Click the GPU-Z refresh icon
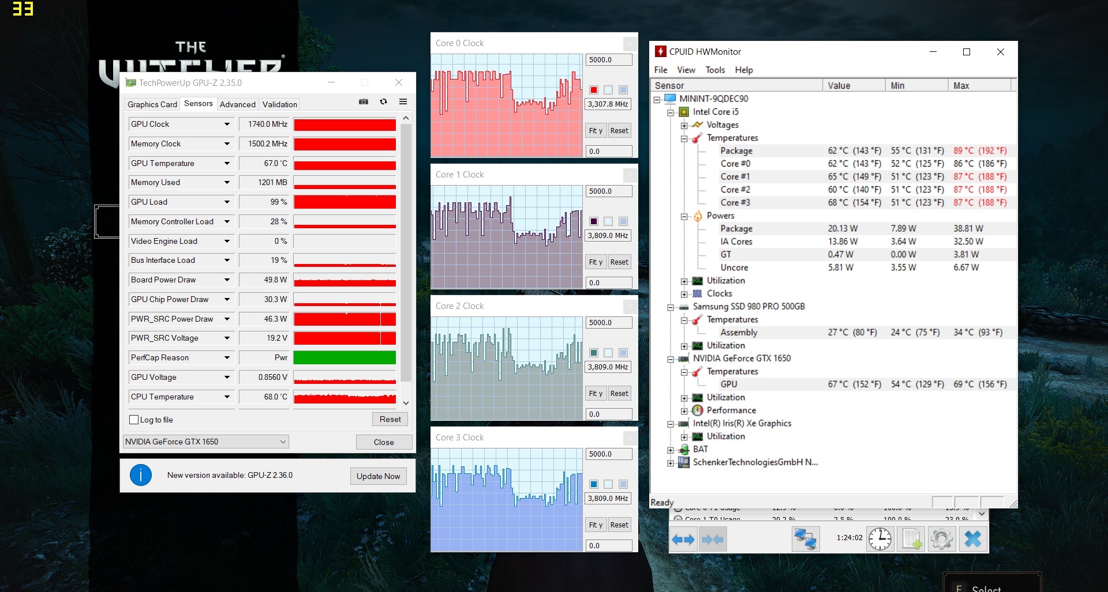Image resolution: width=1108 pixels, height=592 pixels. (383, 102)
